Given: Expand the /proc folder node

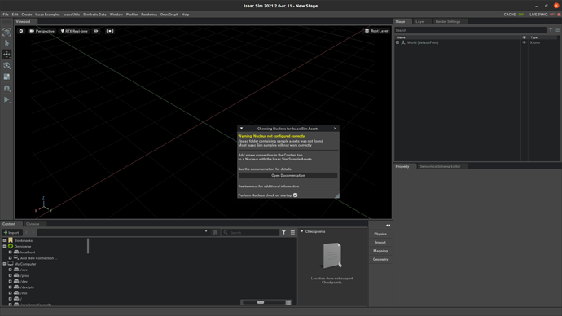Looking at the screenshot, I should click(10, 276).
